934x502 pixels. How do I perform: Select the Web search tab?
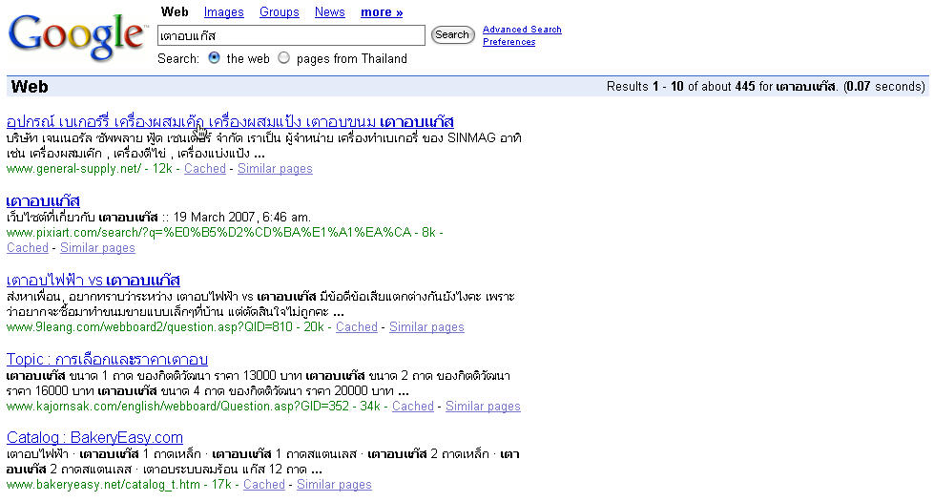[x=175, y=11]
